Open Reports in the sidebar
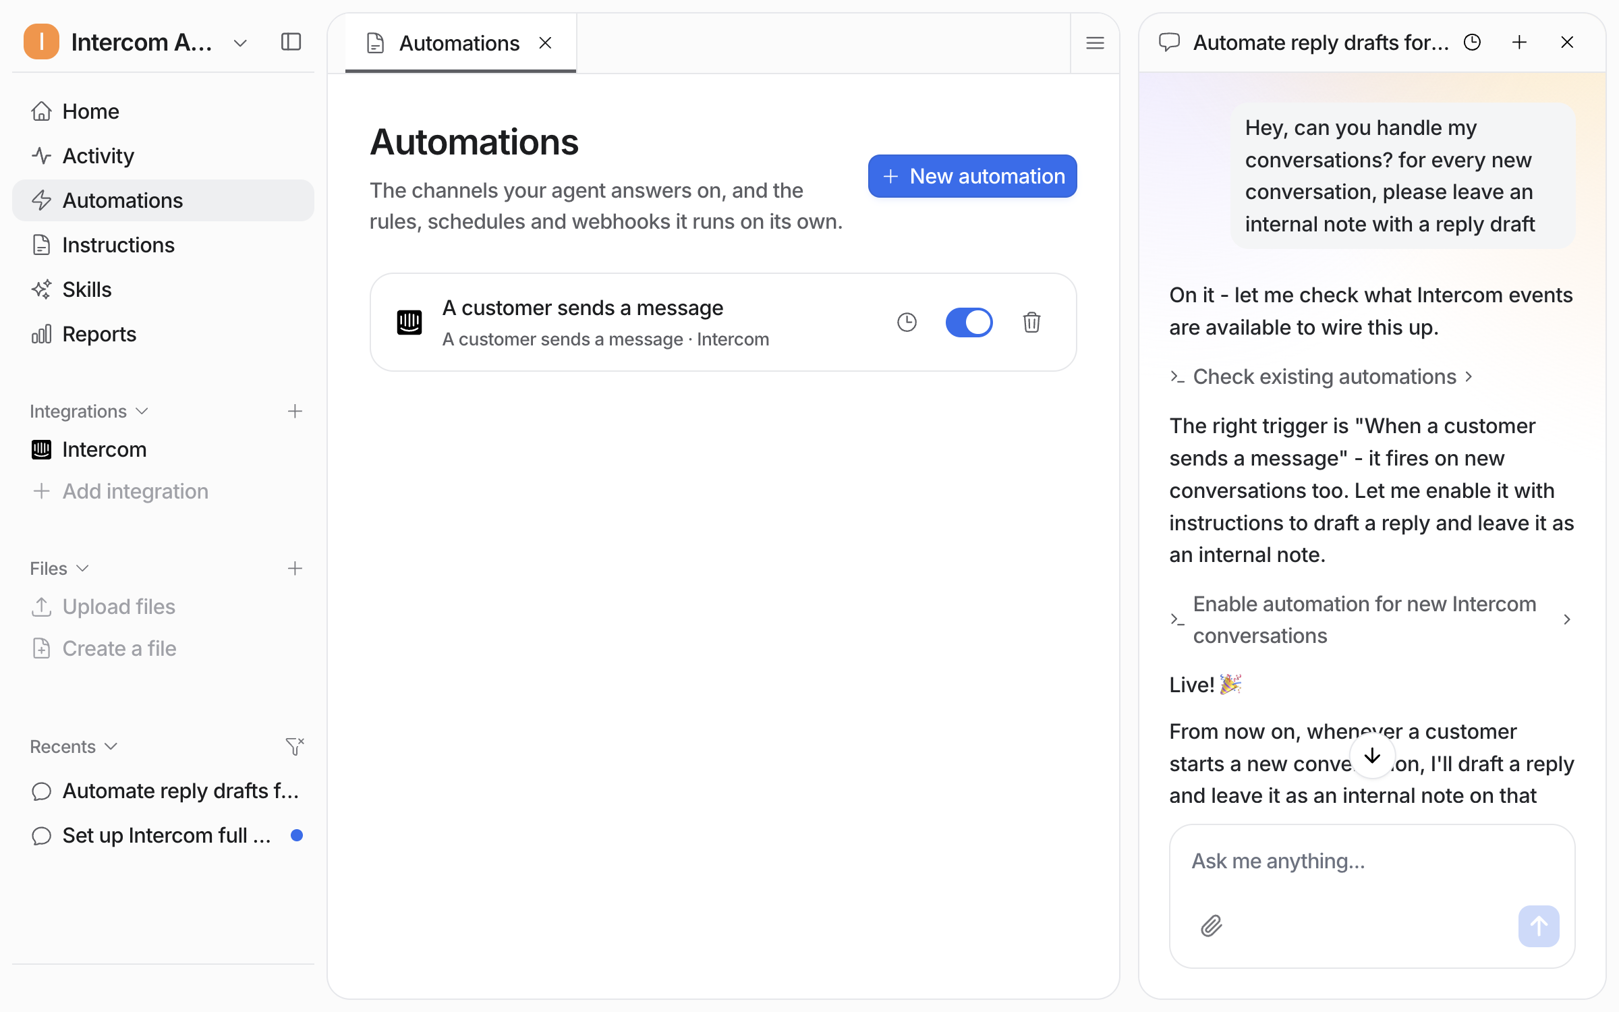The width and height of the screenshot is (1619, 1012). [163, 334]
